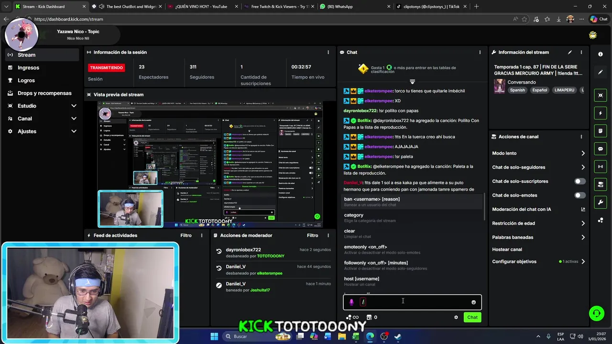Click the LIMAPERU stream tag
The width and height of the screenshot is (612, 344).
click(564, 90)
